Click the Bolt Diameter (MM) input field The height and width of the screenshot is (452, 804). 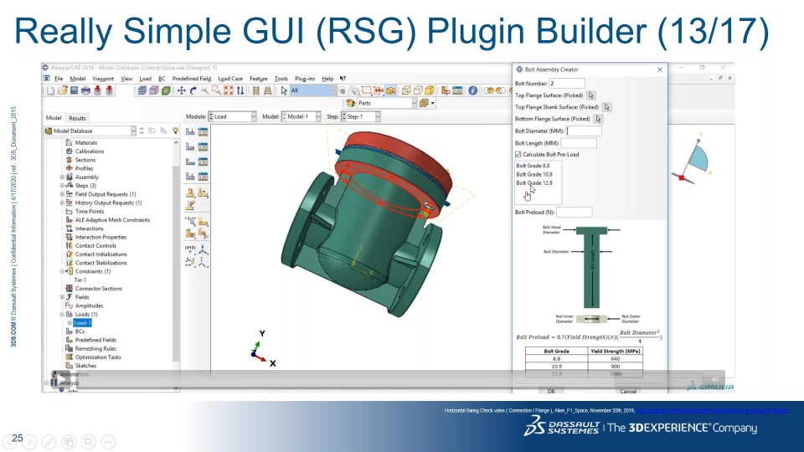[x=584, y=131]
